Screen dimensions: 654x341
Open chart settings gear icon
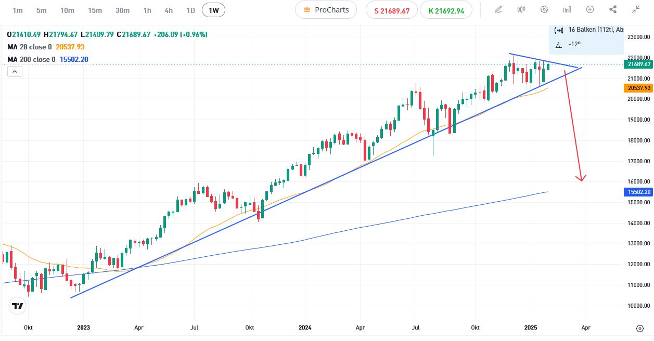click(544, 9)
